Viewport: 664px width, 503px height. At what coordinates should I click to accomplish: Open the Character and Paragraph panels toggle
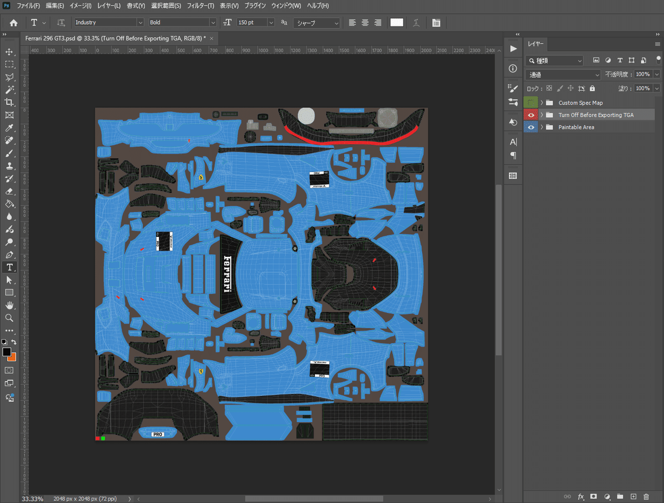[x=437, y=23]
